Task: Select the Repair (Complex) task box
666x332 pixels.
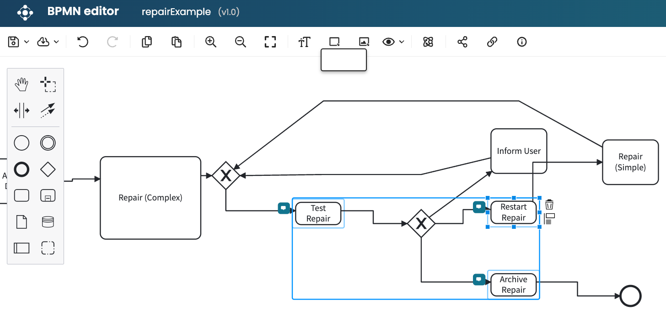Action: 150,198
